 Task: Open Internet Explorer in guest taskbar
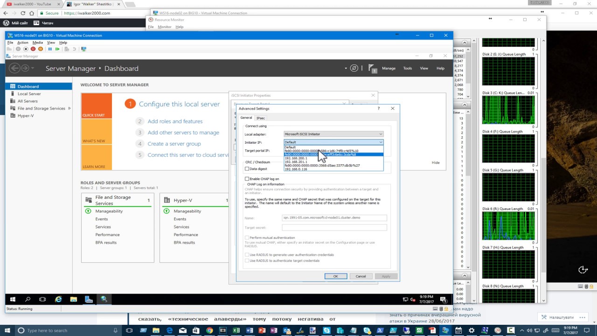click(x=58, y=299)
